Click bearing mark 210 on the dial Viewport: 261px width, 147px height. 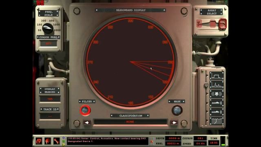point(110,97)
